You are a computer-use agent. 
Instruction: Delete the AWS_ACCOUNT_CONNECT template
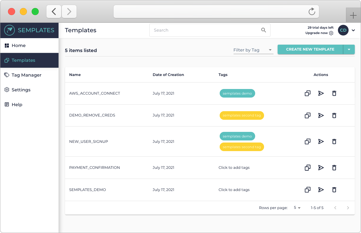point(334,93)
